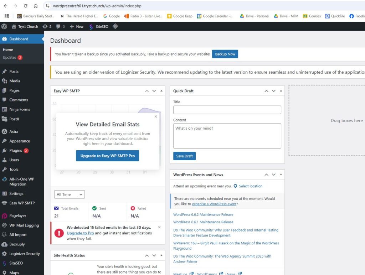Image resolution: width=365 pixels, height=275 pixels.
Task: Click the Backup Now button
Action: [225, 54]
